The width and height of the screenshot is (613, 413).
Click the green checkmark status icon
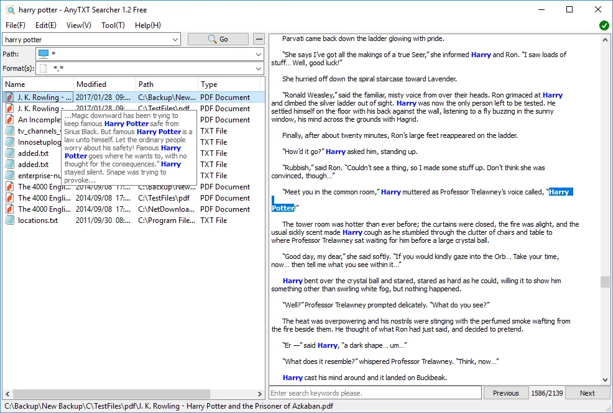coord(604,25)
